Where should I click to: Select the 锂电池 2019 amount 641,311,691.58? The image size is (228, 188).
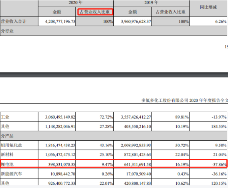(137, 164)
